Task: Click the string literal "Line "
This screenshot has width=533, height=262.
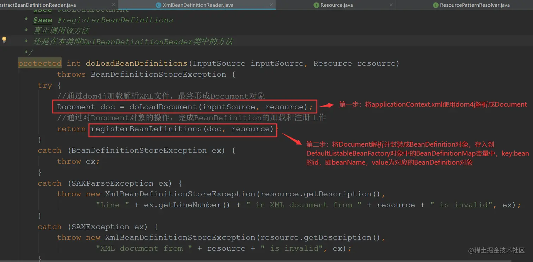Action: click(x=112, y=205)
